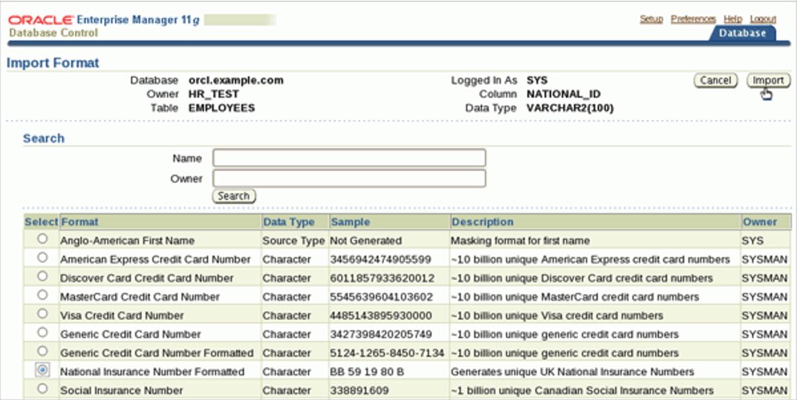This screenshot has width=797, height=400.
Task: Click the Visa credit card numbers description
Action: [x=557, y=315]
